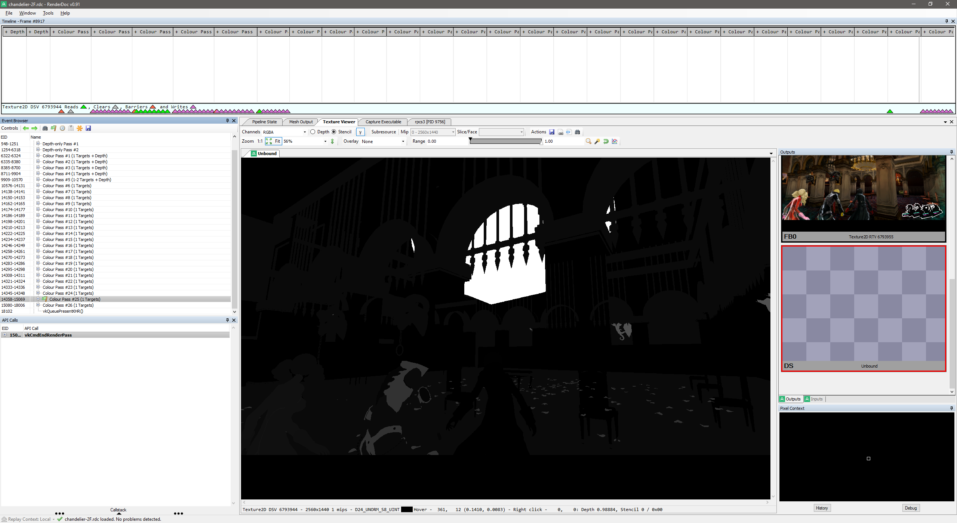This screenshot has width=957, height=523.
Task: Toggle the gamma (γ) display button
Action: pos(360,132)
